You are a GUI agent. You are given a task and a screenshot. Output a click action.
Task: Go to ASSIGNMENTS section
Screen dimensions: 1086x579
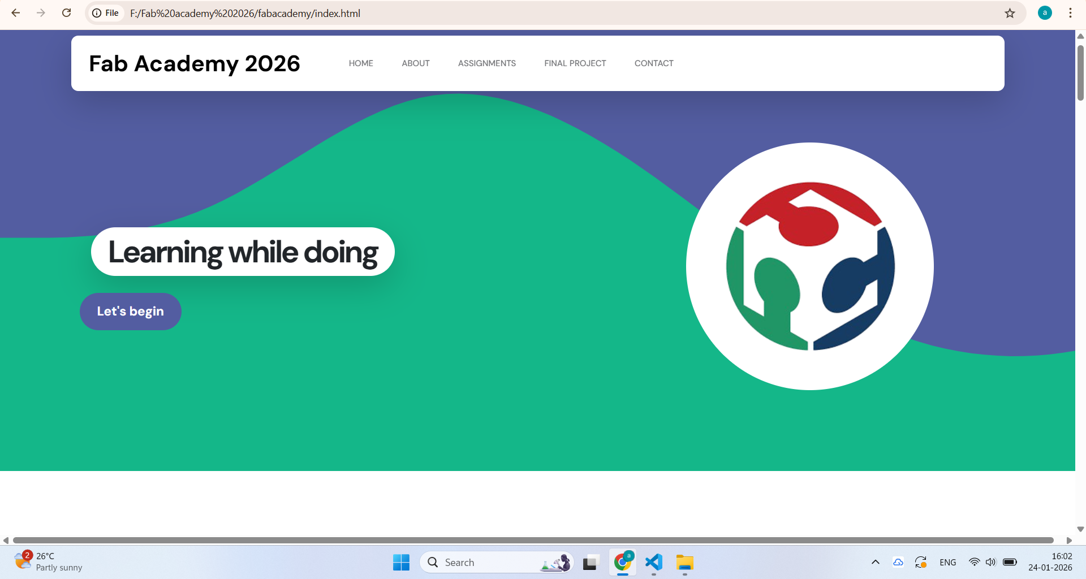click(x=487, y=63)
